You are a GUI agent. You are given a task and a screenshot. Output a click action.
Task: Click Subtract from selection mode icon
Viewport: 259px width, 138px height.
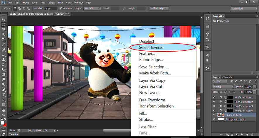(24, 8)
